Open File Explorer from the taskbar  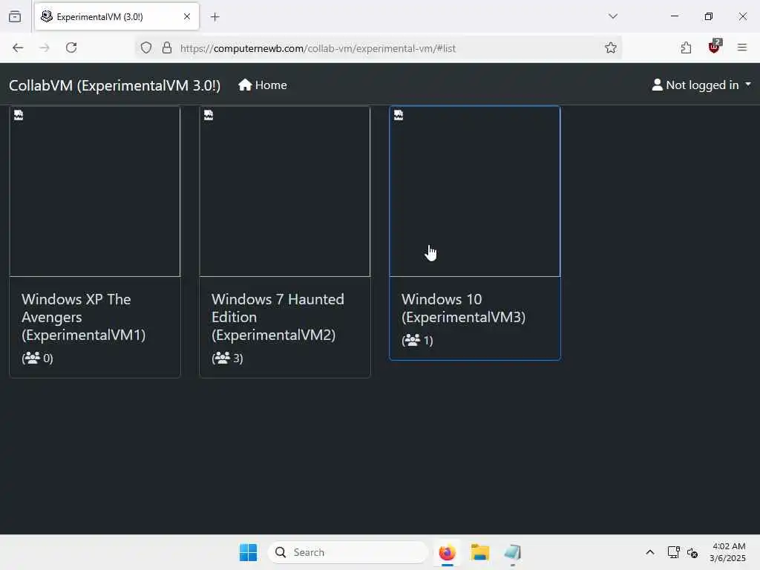point(480,552)
